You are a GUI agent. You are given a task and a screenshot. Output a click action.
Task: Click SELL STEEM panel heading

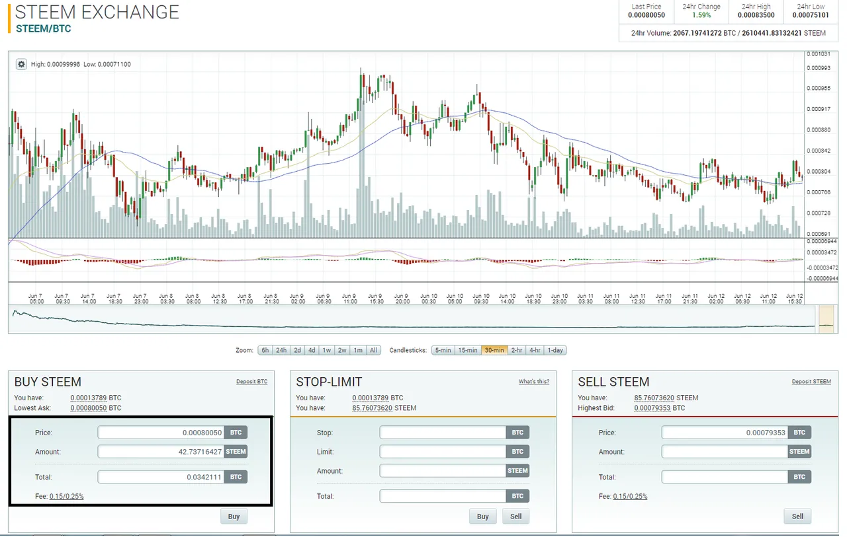tap(613, 382)
